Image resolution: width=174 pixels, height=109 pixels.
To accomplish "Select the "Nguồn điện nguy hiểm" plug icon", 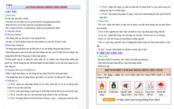I will [x=126, y=85].
